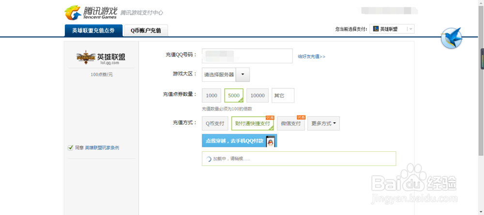Image resolution: width=484 pixels, height=215 pixels.
Task: Choose 财付通快捷支付 payment method
Action: (253, 124)
